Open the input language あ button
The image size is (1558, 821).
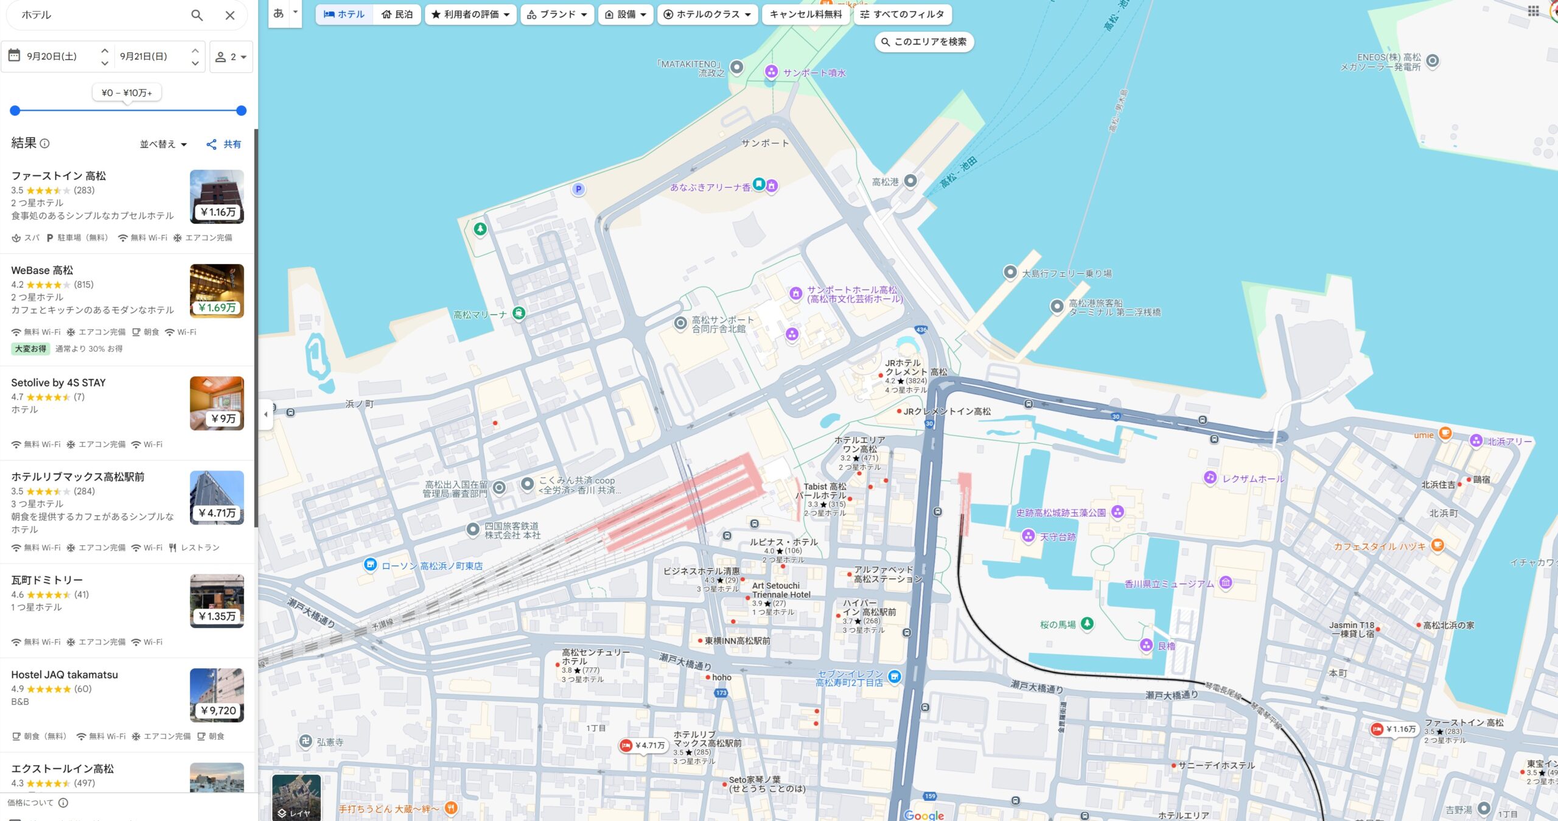279,13
